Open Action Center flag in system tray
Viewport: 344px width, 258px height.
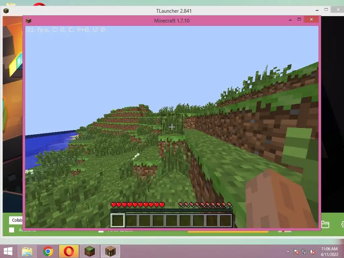(x=296, y=251)
